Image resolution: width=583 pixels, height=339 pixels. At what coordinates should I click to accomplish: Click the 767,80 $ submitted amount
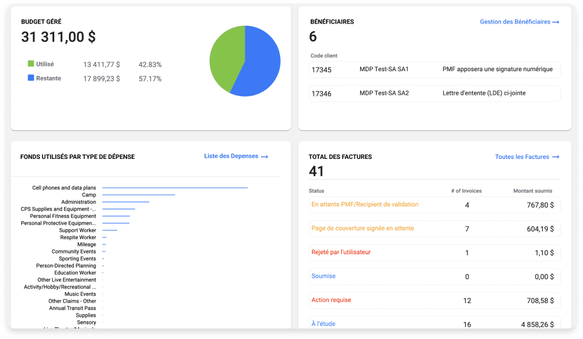(x=540, y=205)
